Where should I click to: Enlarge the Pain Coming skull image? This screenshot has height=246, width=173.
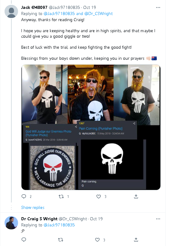(x=112, y=159)
